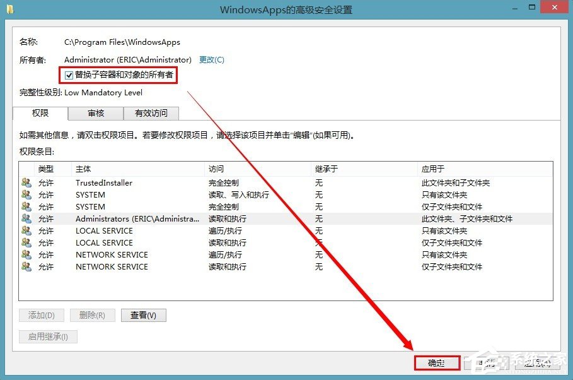Click the second SYSTEM entry icon

26,206
